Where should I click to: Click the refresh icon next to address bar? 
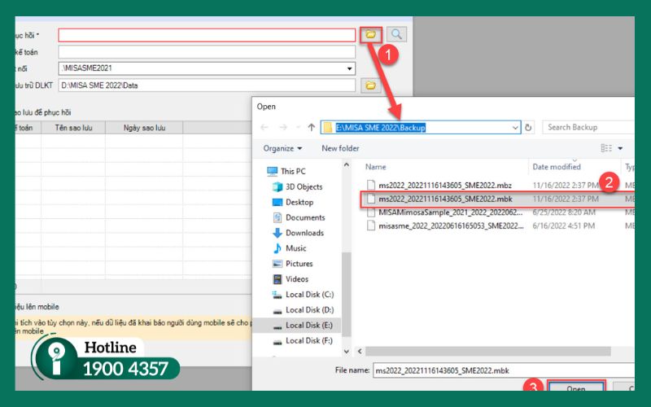tap(529, 127)
